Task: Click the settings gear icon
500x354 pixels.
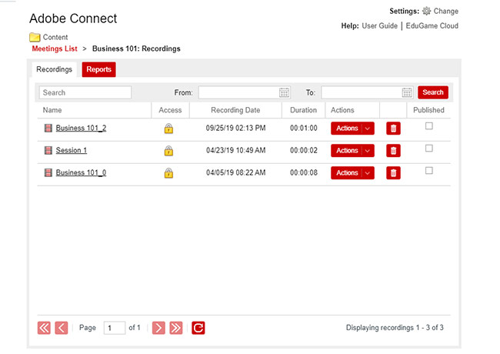Action: [x=426, y=12]
